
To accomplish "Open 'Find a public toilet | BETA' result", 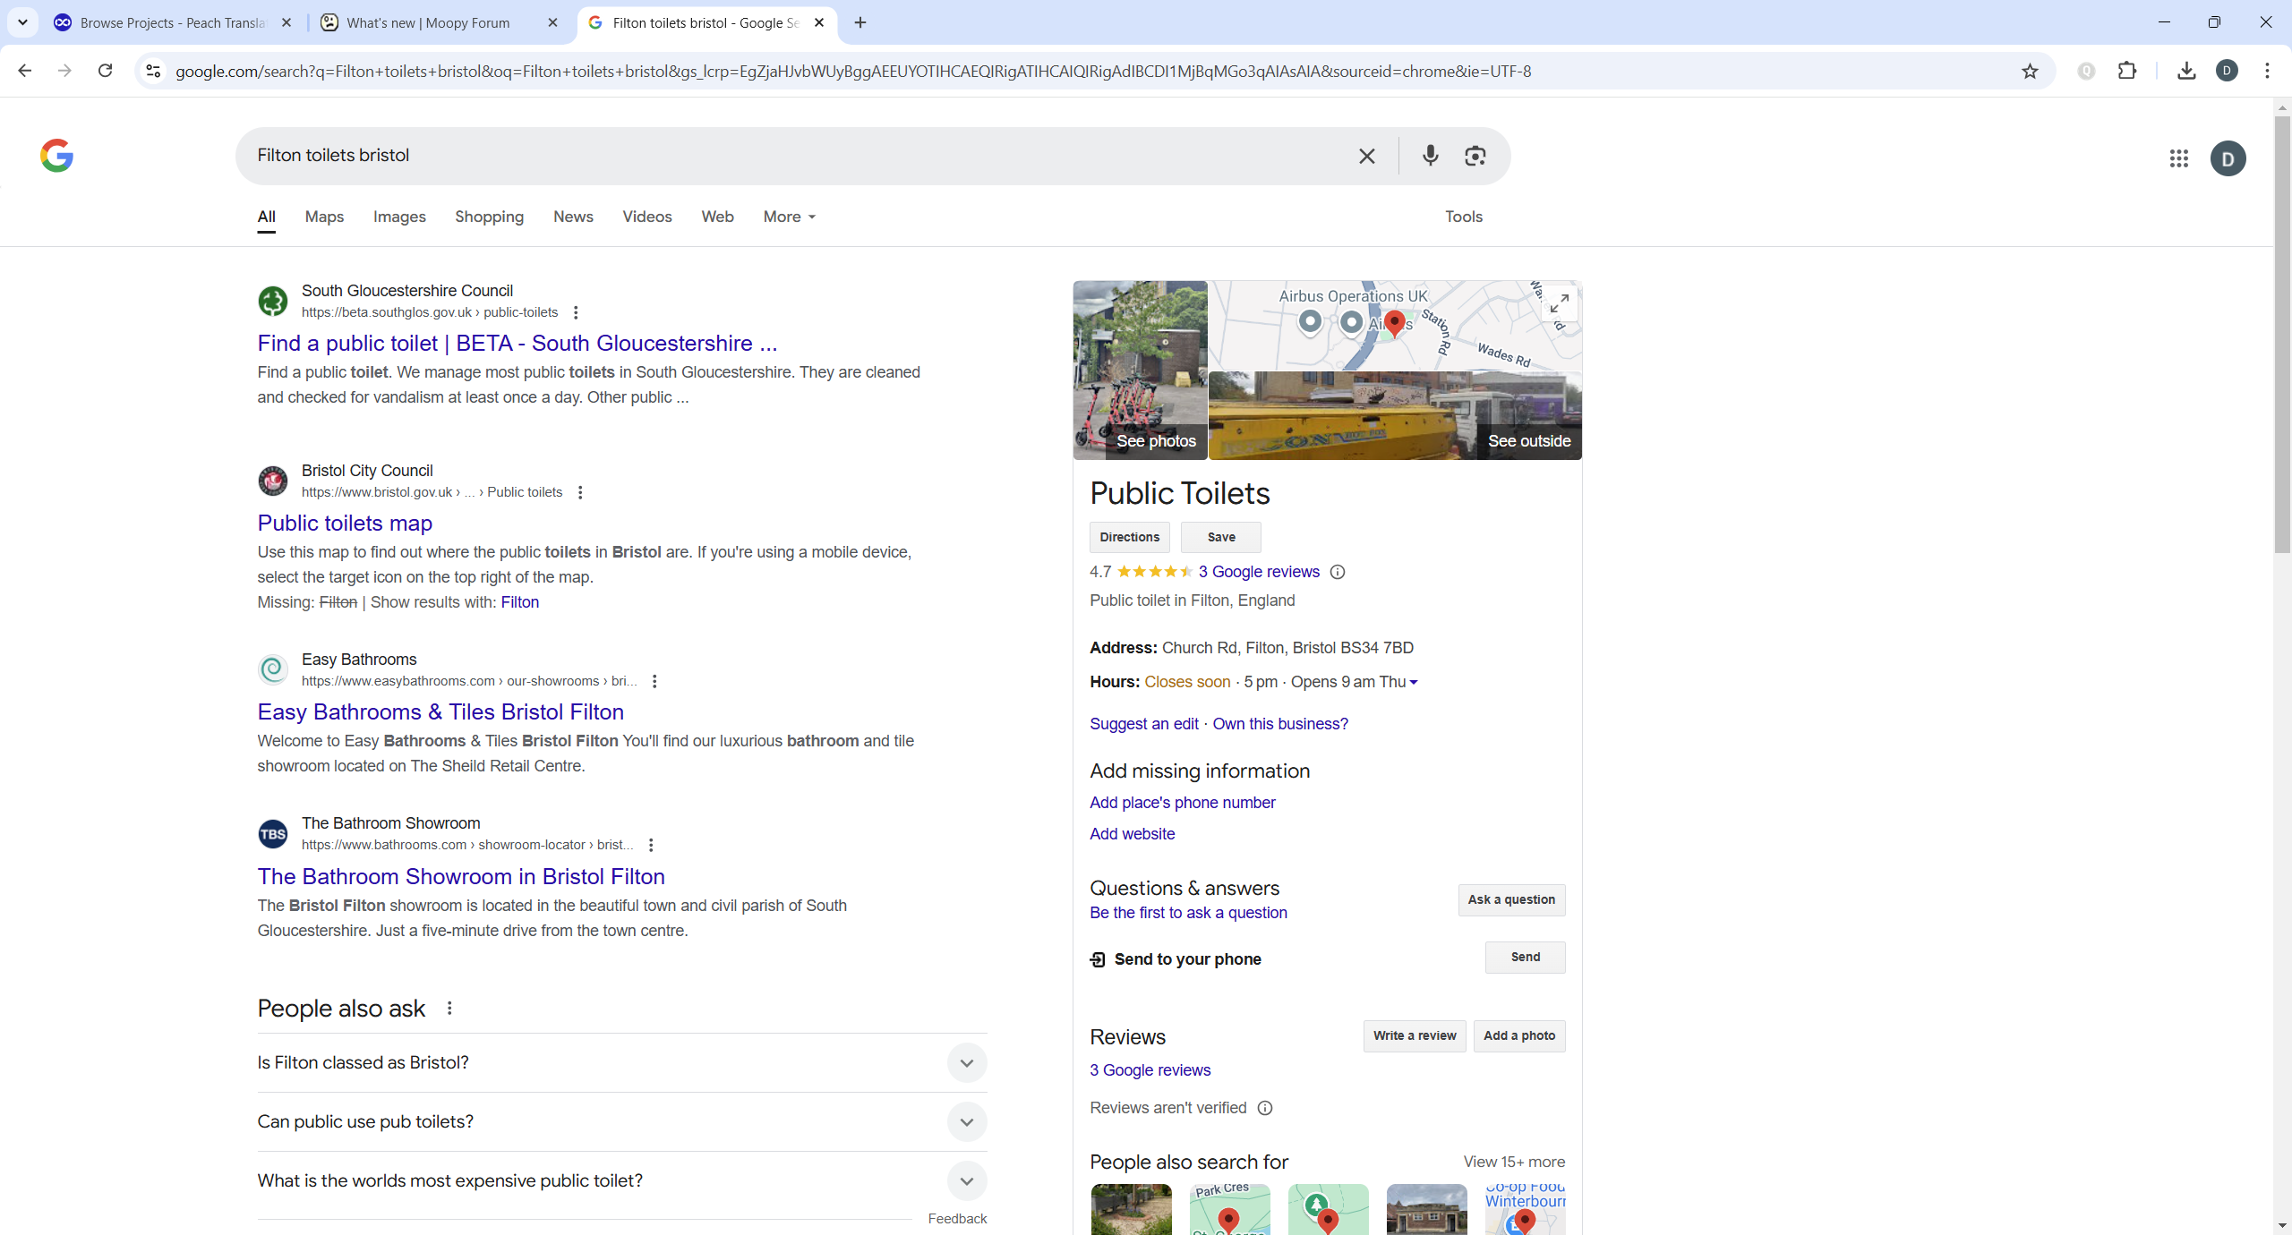I will click(517, 343).
